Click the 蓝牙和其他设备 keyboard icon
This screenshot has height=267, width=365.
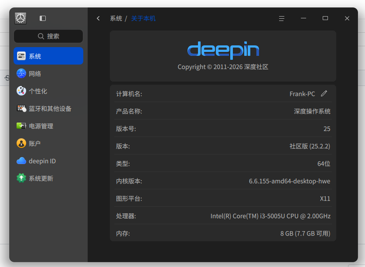pos(21,108)
